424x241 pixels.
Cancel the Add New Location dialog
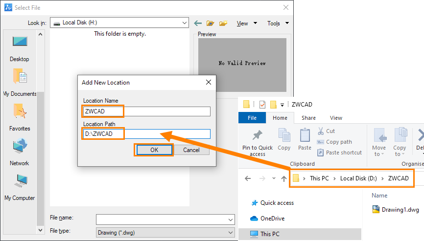pos(191,150)
